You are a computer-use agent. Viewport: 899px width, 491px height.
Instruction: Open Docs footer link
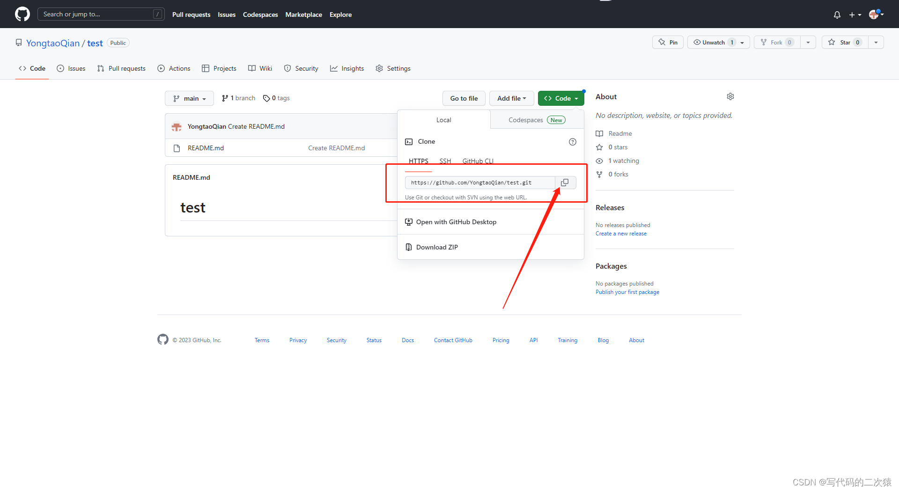pyautogui.click(x=407, y=340)
